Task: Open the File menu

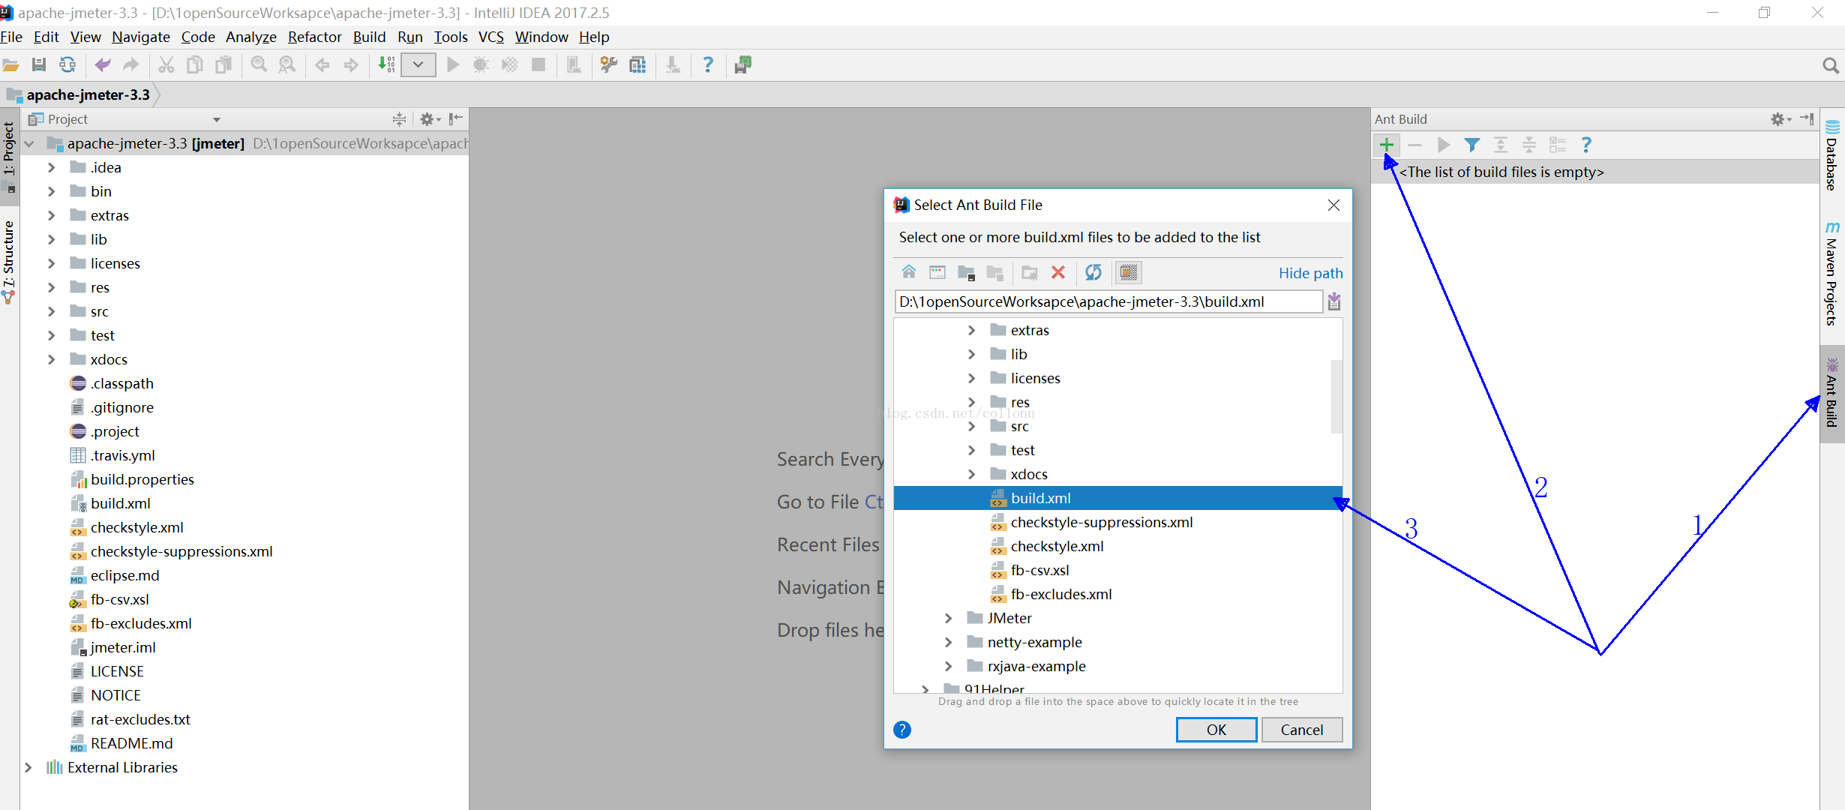Action: point(11,37)
